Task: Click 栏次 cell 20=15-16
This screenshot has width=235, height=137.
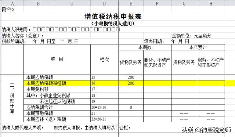Action: (104, 107)
